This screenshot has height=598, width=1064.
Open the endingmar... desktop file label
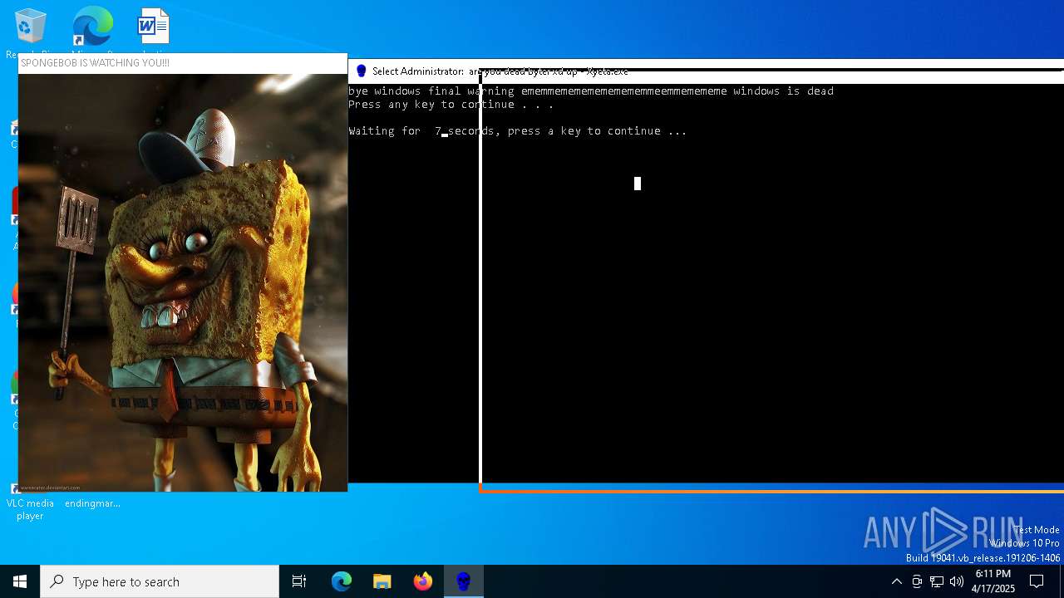point(92,503)
